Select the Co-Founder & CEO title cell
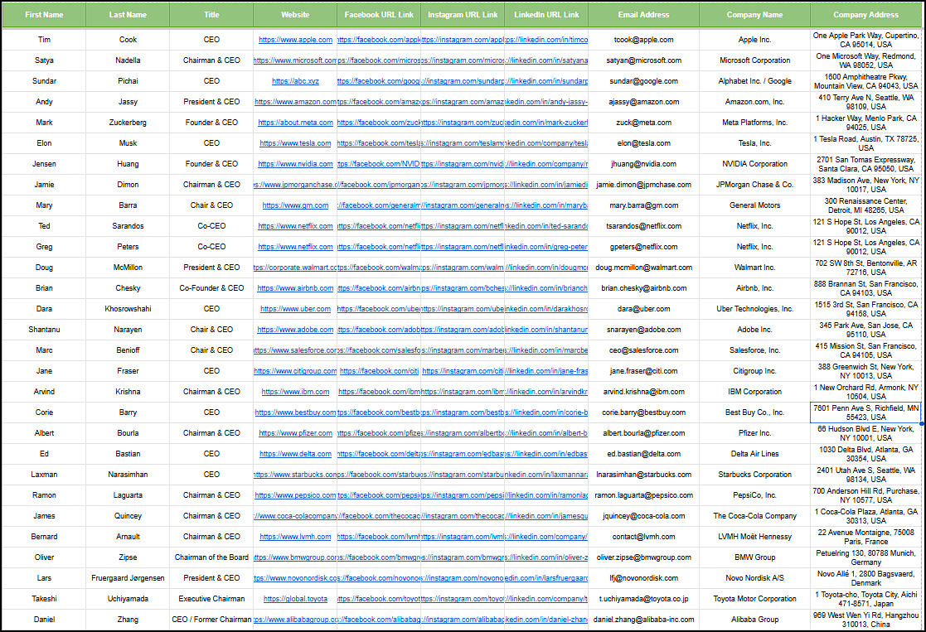The width and height of the screenshot is (926, 632). pyautogui.click(x=211, y=288)
